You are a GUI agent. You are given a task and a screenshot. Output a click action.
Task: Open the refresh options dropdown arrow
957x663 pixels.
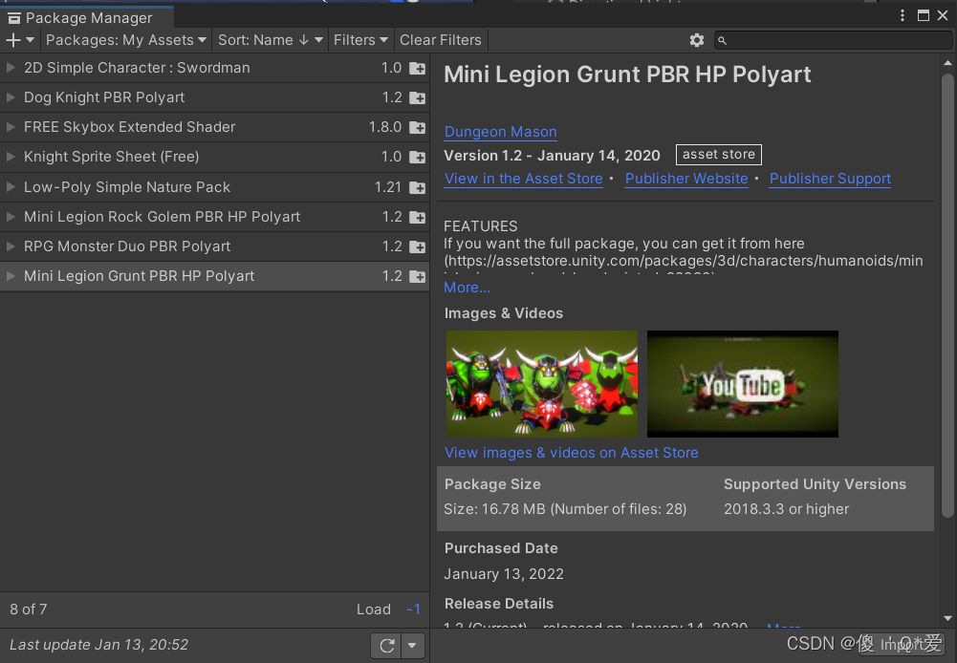pos(413,645)
